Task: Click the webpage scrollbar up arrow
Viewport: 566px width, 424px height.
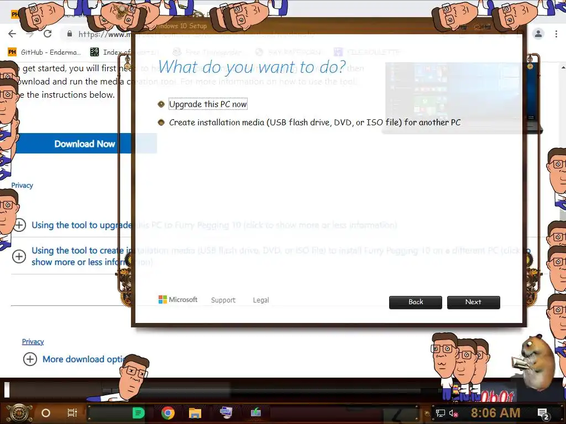Action: click(x=563, y=67)
